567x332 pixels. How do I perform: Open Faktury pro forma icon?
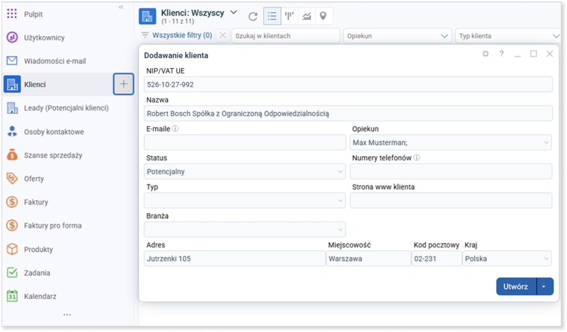(x=12, y=226)
